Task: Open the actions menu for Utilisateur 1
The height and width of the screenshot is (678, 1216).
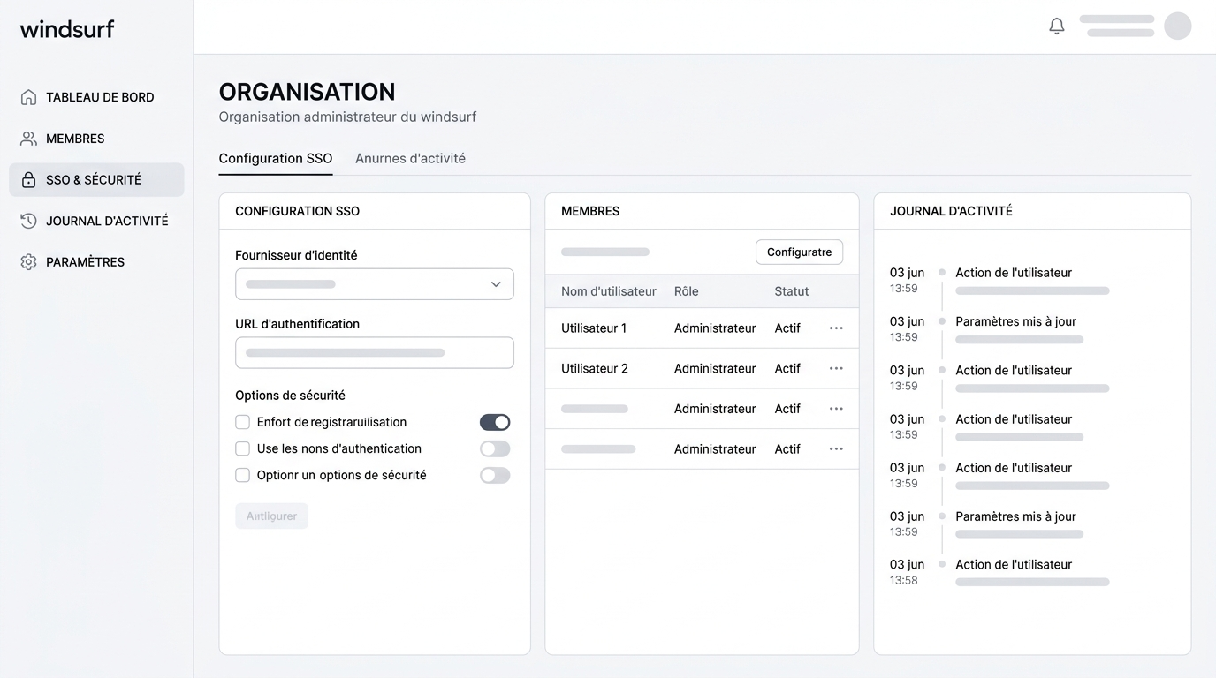Action: tap(836, 328)
